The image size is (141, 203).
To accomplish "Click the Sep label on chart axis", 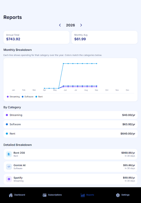I will [96, 90].
